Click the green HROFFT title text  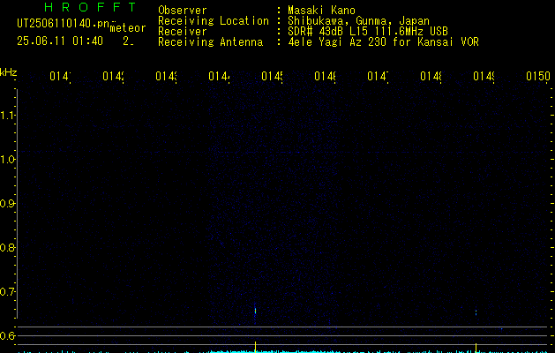point(90,7)
